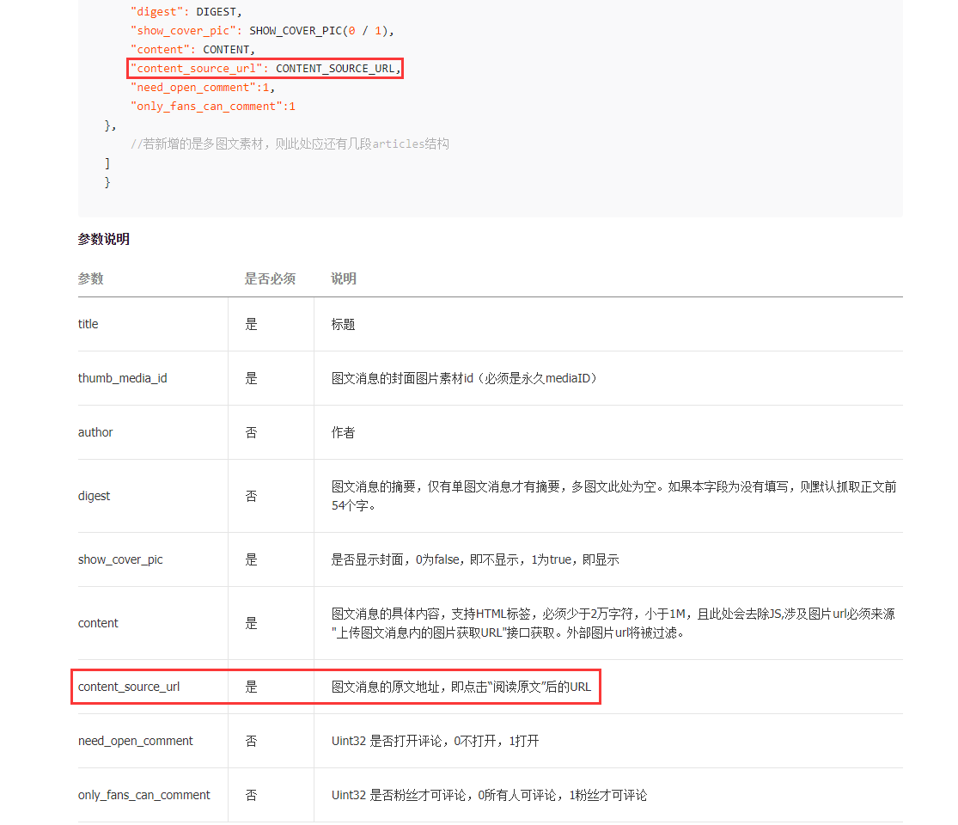Click the "content_source_url" line in code block
Image resolution: width=958 pixels, height=825 pixels.
[x=265, y=69]
